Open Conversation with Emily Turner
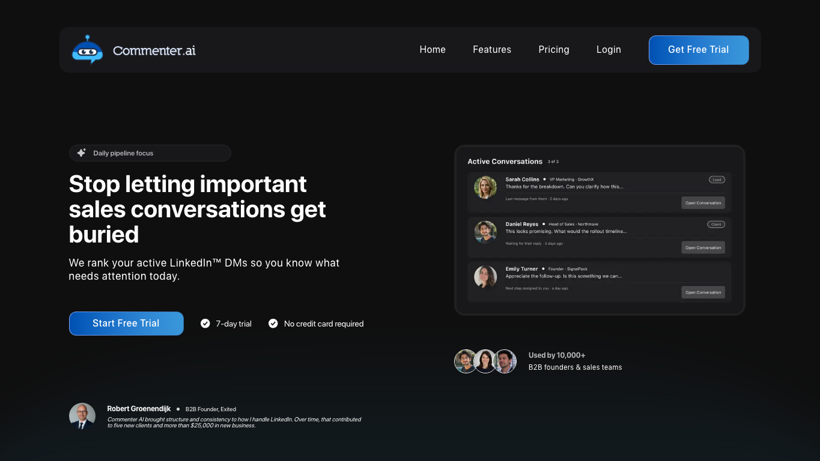 point(703,292)
